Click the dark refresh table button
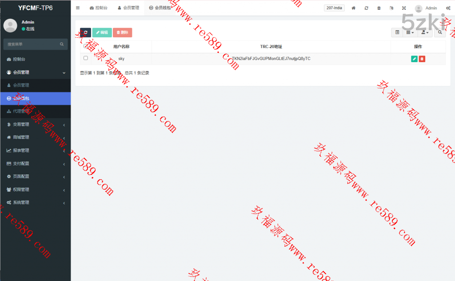Screen dimensions: 455x281 pyautogui.click(x=85, y=32)
